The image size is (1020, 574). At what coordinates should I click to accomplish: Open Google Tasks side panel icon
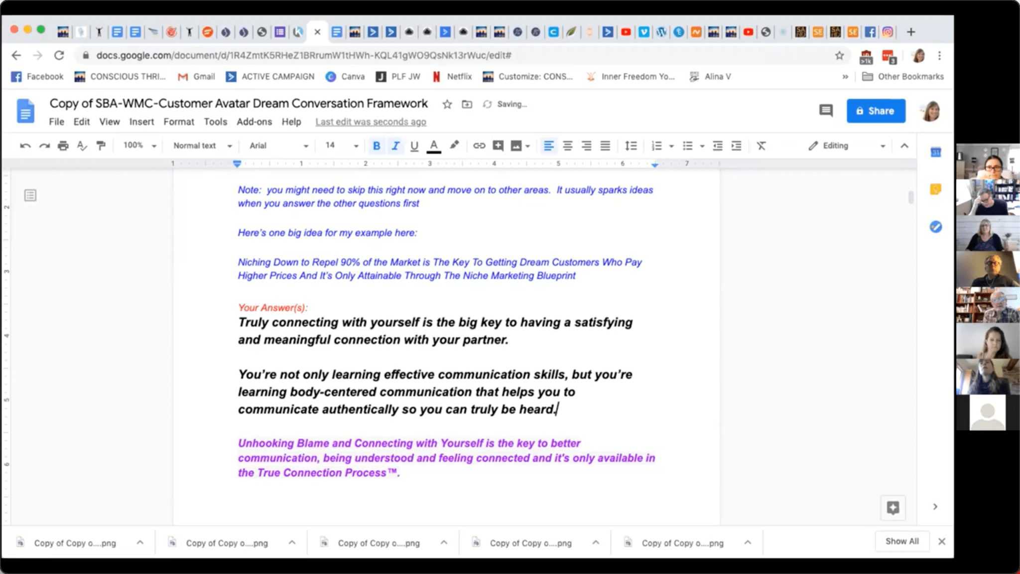[x=936, y=227]
